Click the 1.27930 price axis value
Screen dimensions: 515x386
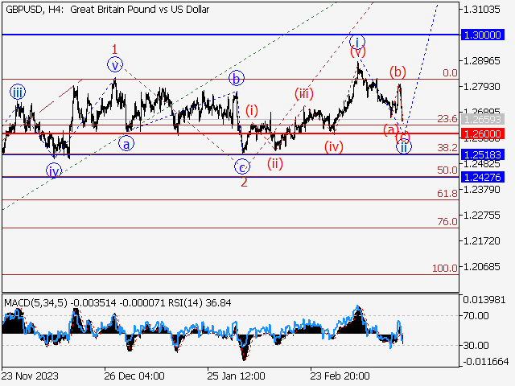[482, 87]
